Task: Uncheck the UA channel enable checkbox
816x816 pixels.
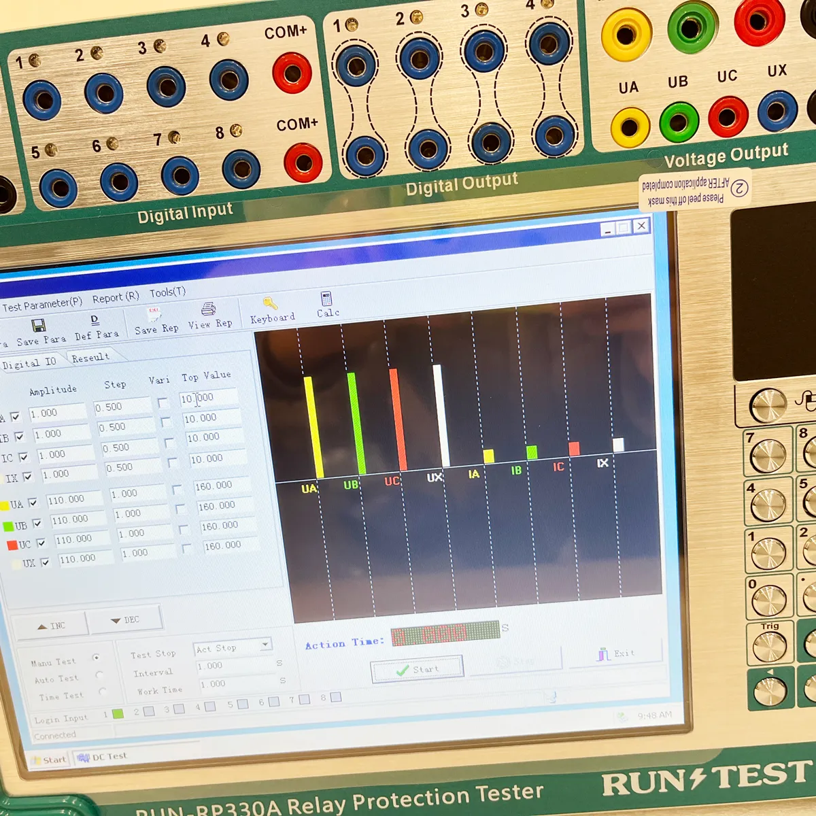Action: (x=33, y=503)
